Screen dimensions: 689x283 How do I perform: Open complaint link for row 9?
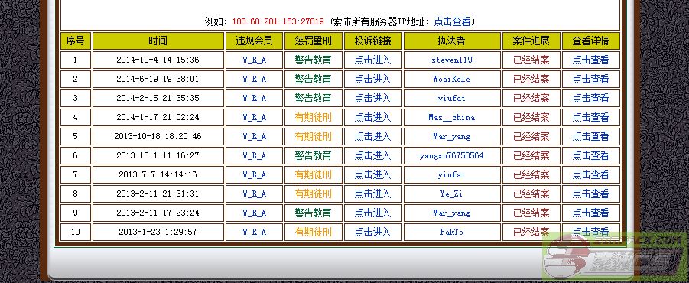coord(372,213)
